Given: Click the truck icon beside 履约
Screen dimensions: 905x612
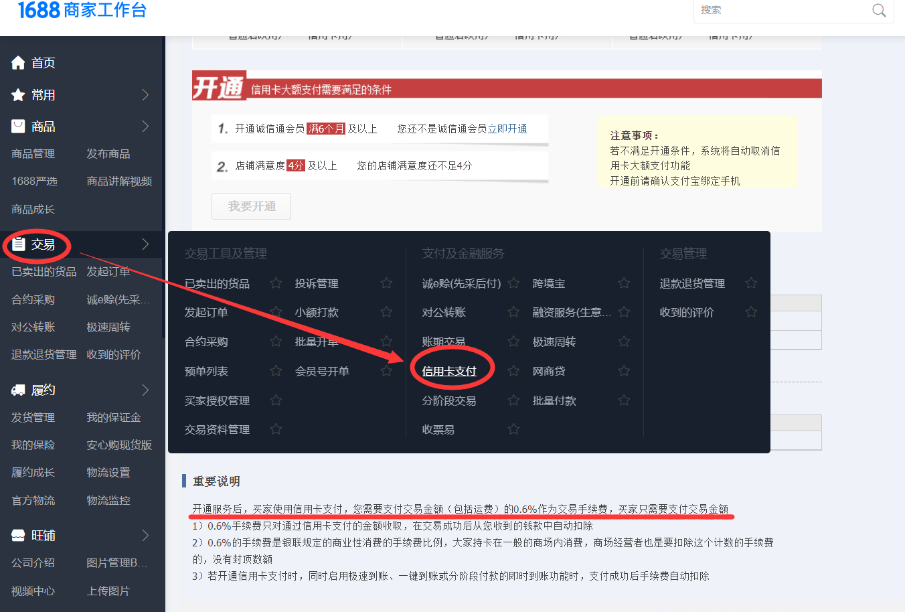Looking at the screenshot, I should (x=18, y=390).
